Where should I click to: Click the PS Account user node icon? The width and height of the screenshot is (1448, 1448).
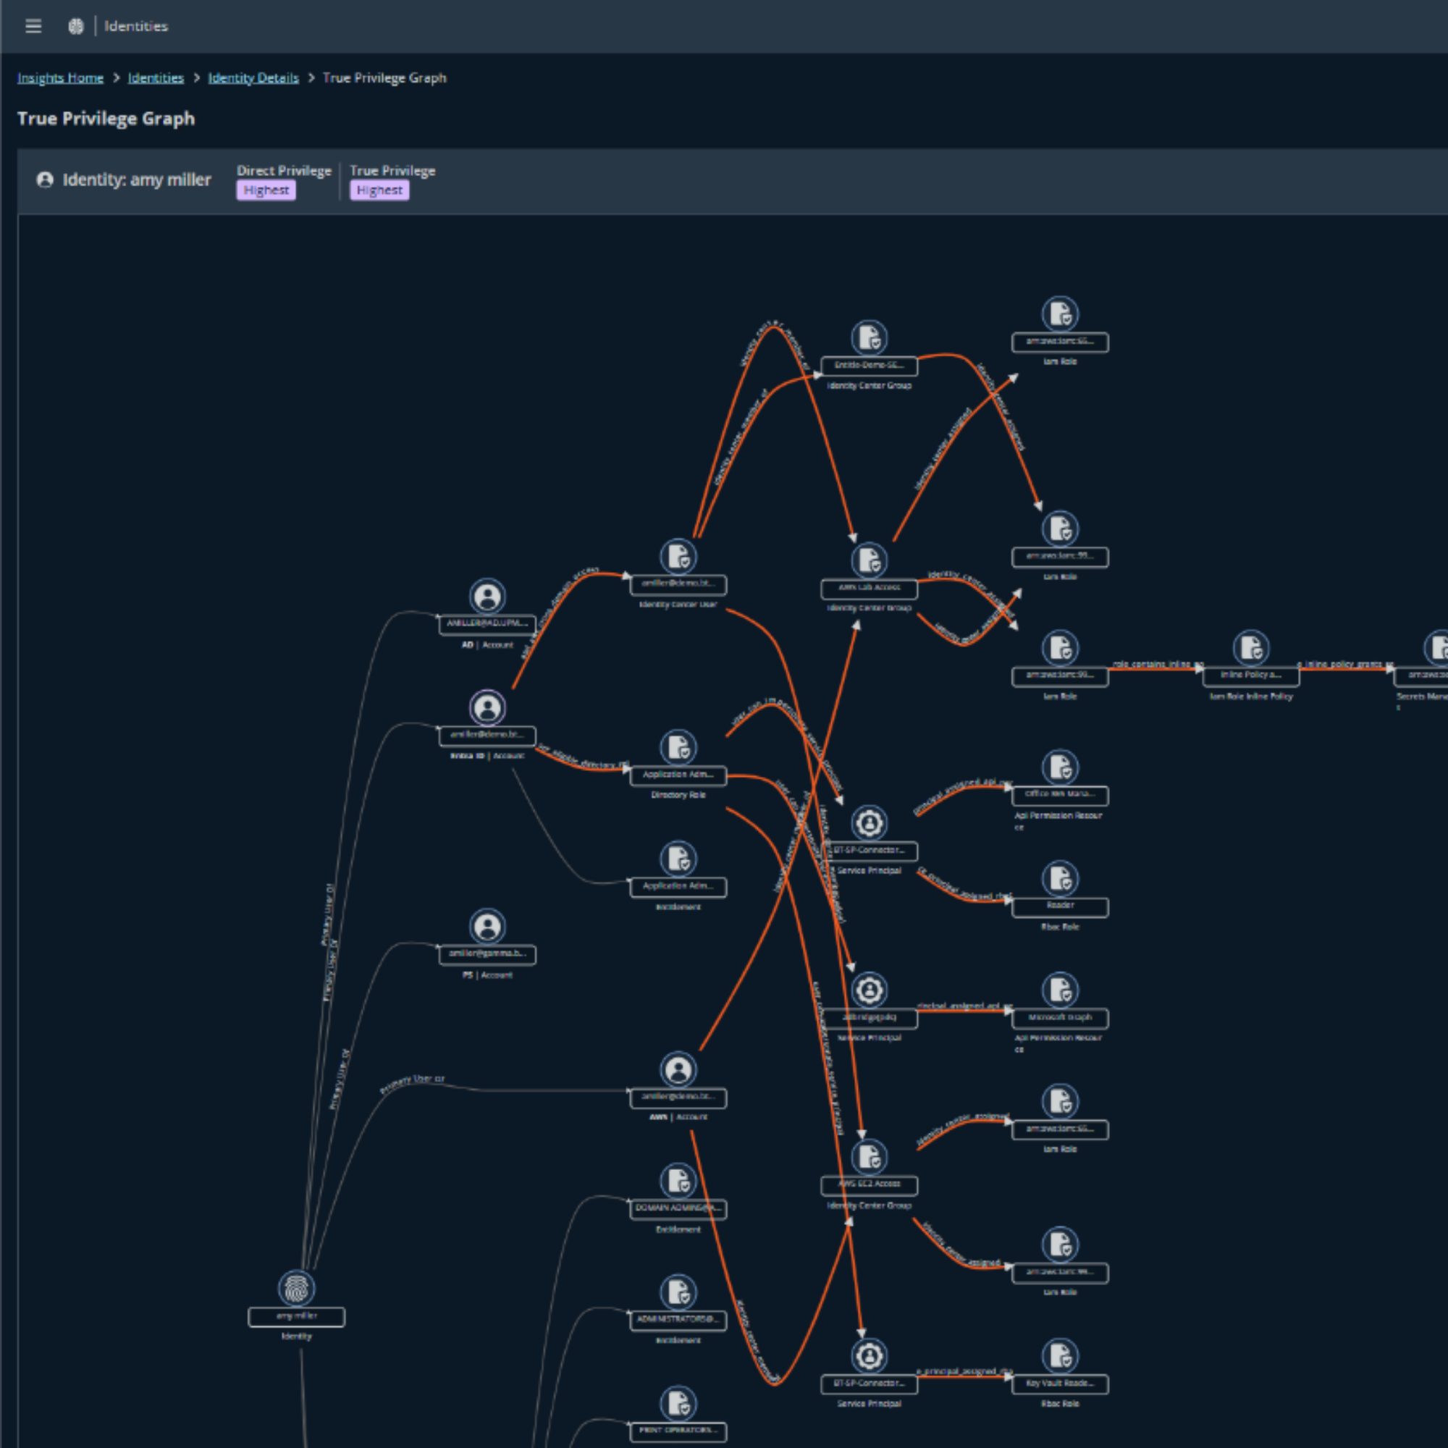(487, 927)
